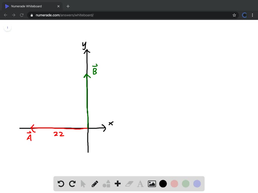The width and height of the screenshot is (258, 193).
Task: Click the browser profile avatar
Action: pos(244,15)
